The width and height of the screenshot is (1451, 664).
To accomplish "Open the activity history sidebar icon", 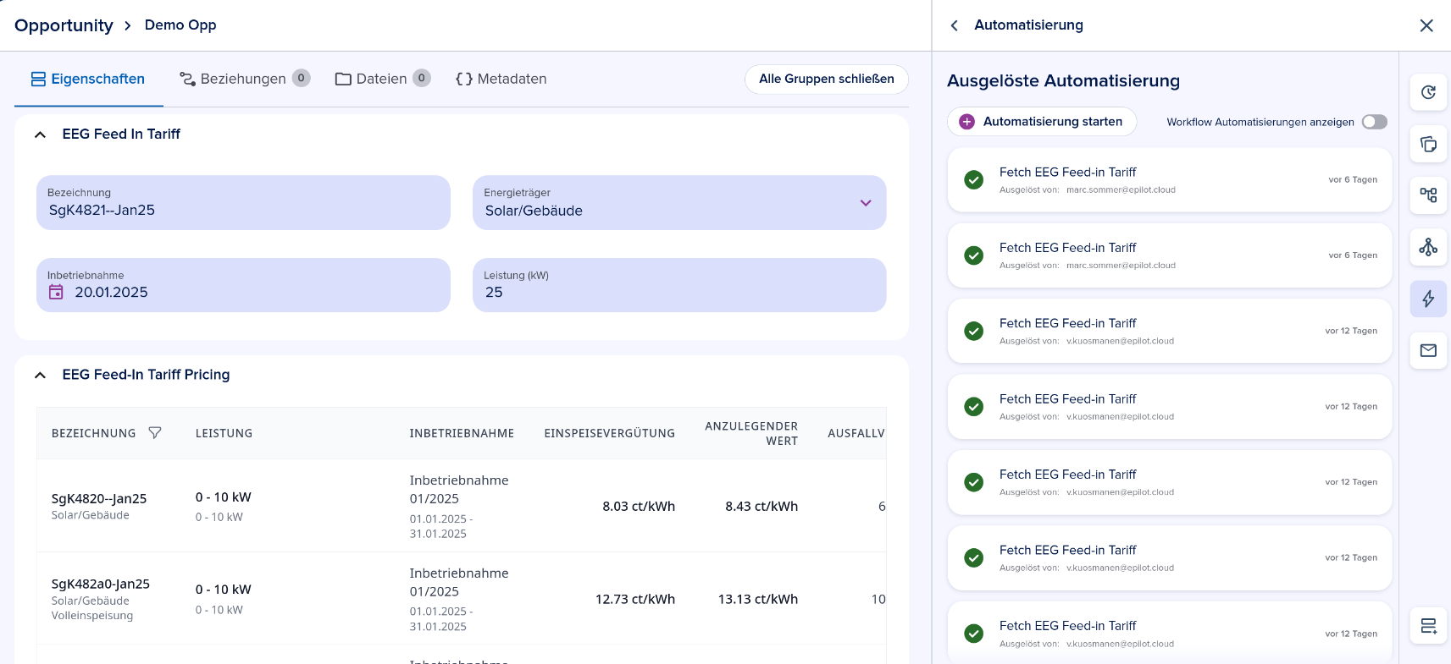I will tap(1428, 92).
